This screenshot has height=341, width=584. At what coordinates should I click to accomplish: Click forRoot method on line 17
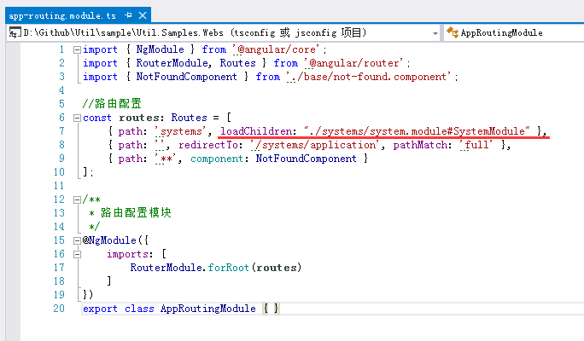[x=228, y=268]
